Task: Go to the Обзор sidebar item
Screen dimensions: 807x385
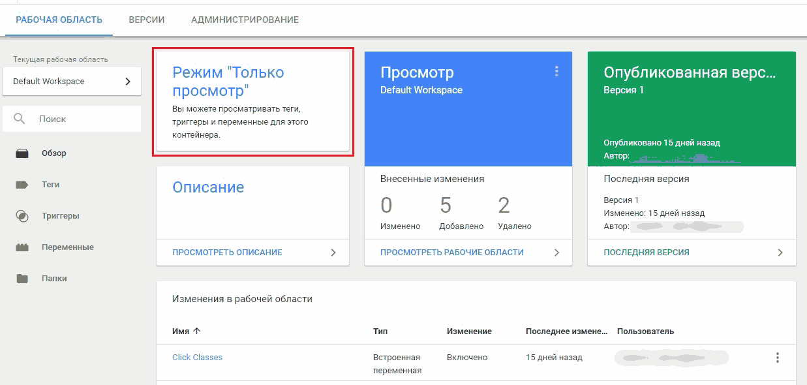Action: click(x=54, y=153)
